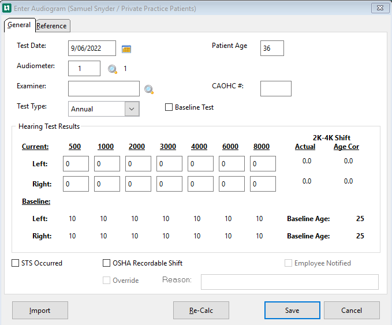Click the 500 frequency column header

pyautogui.click(x=74, y=147)
